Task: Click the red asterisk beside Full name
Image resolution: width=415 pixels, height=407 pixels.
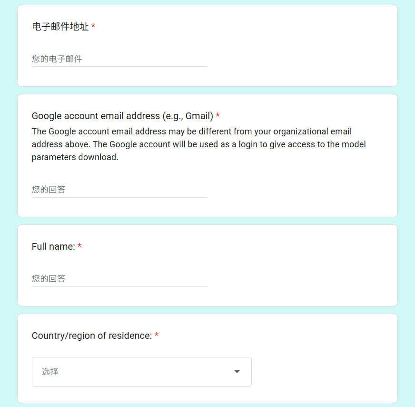Action: click(x=79, y=245)
